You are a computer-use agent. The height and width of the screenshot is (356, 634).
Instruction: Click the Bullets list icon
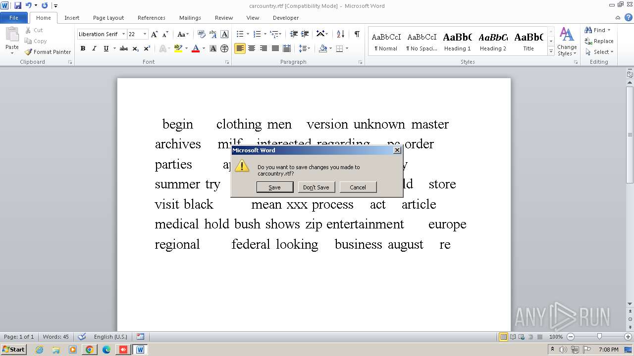pos(240,34)
